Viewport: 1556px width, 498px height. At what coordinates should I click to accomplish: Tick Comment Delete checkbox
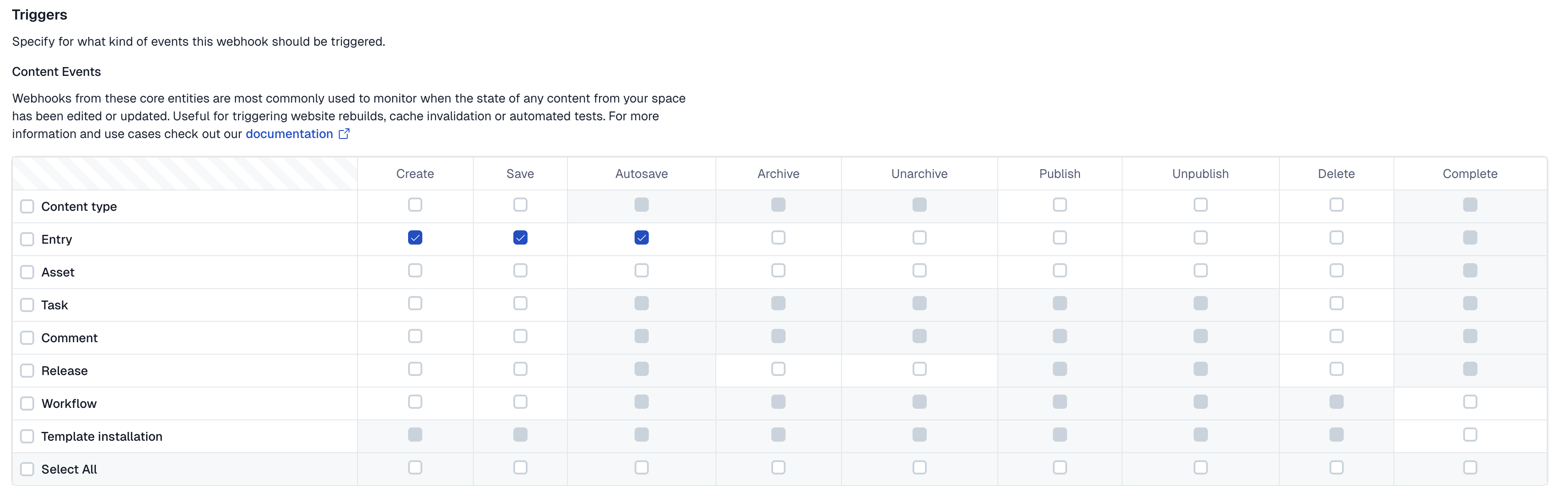coord(1336,336)
